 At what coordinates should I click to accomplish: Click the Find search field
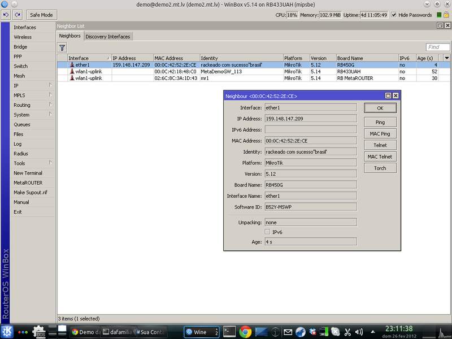point(437,47)
